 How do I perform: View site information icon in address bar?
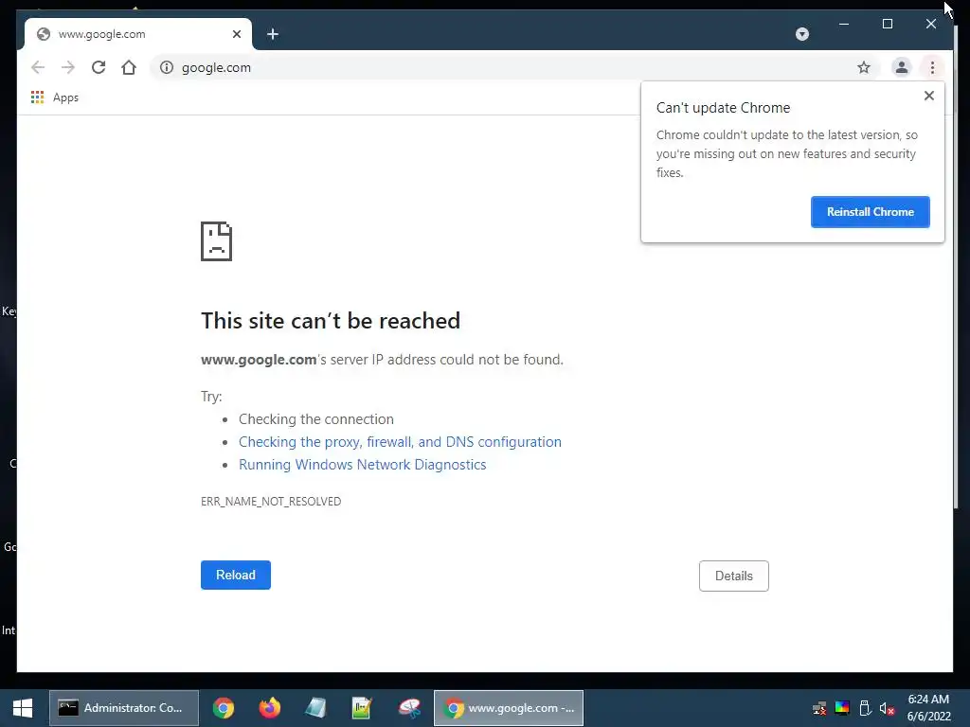click(167, 67)
